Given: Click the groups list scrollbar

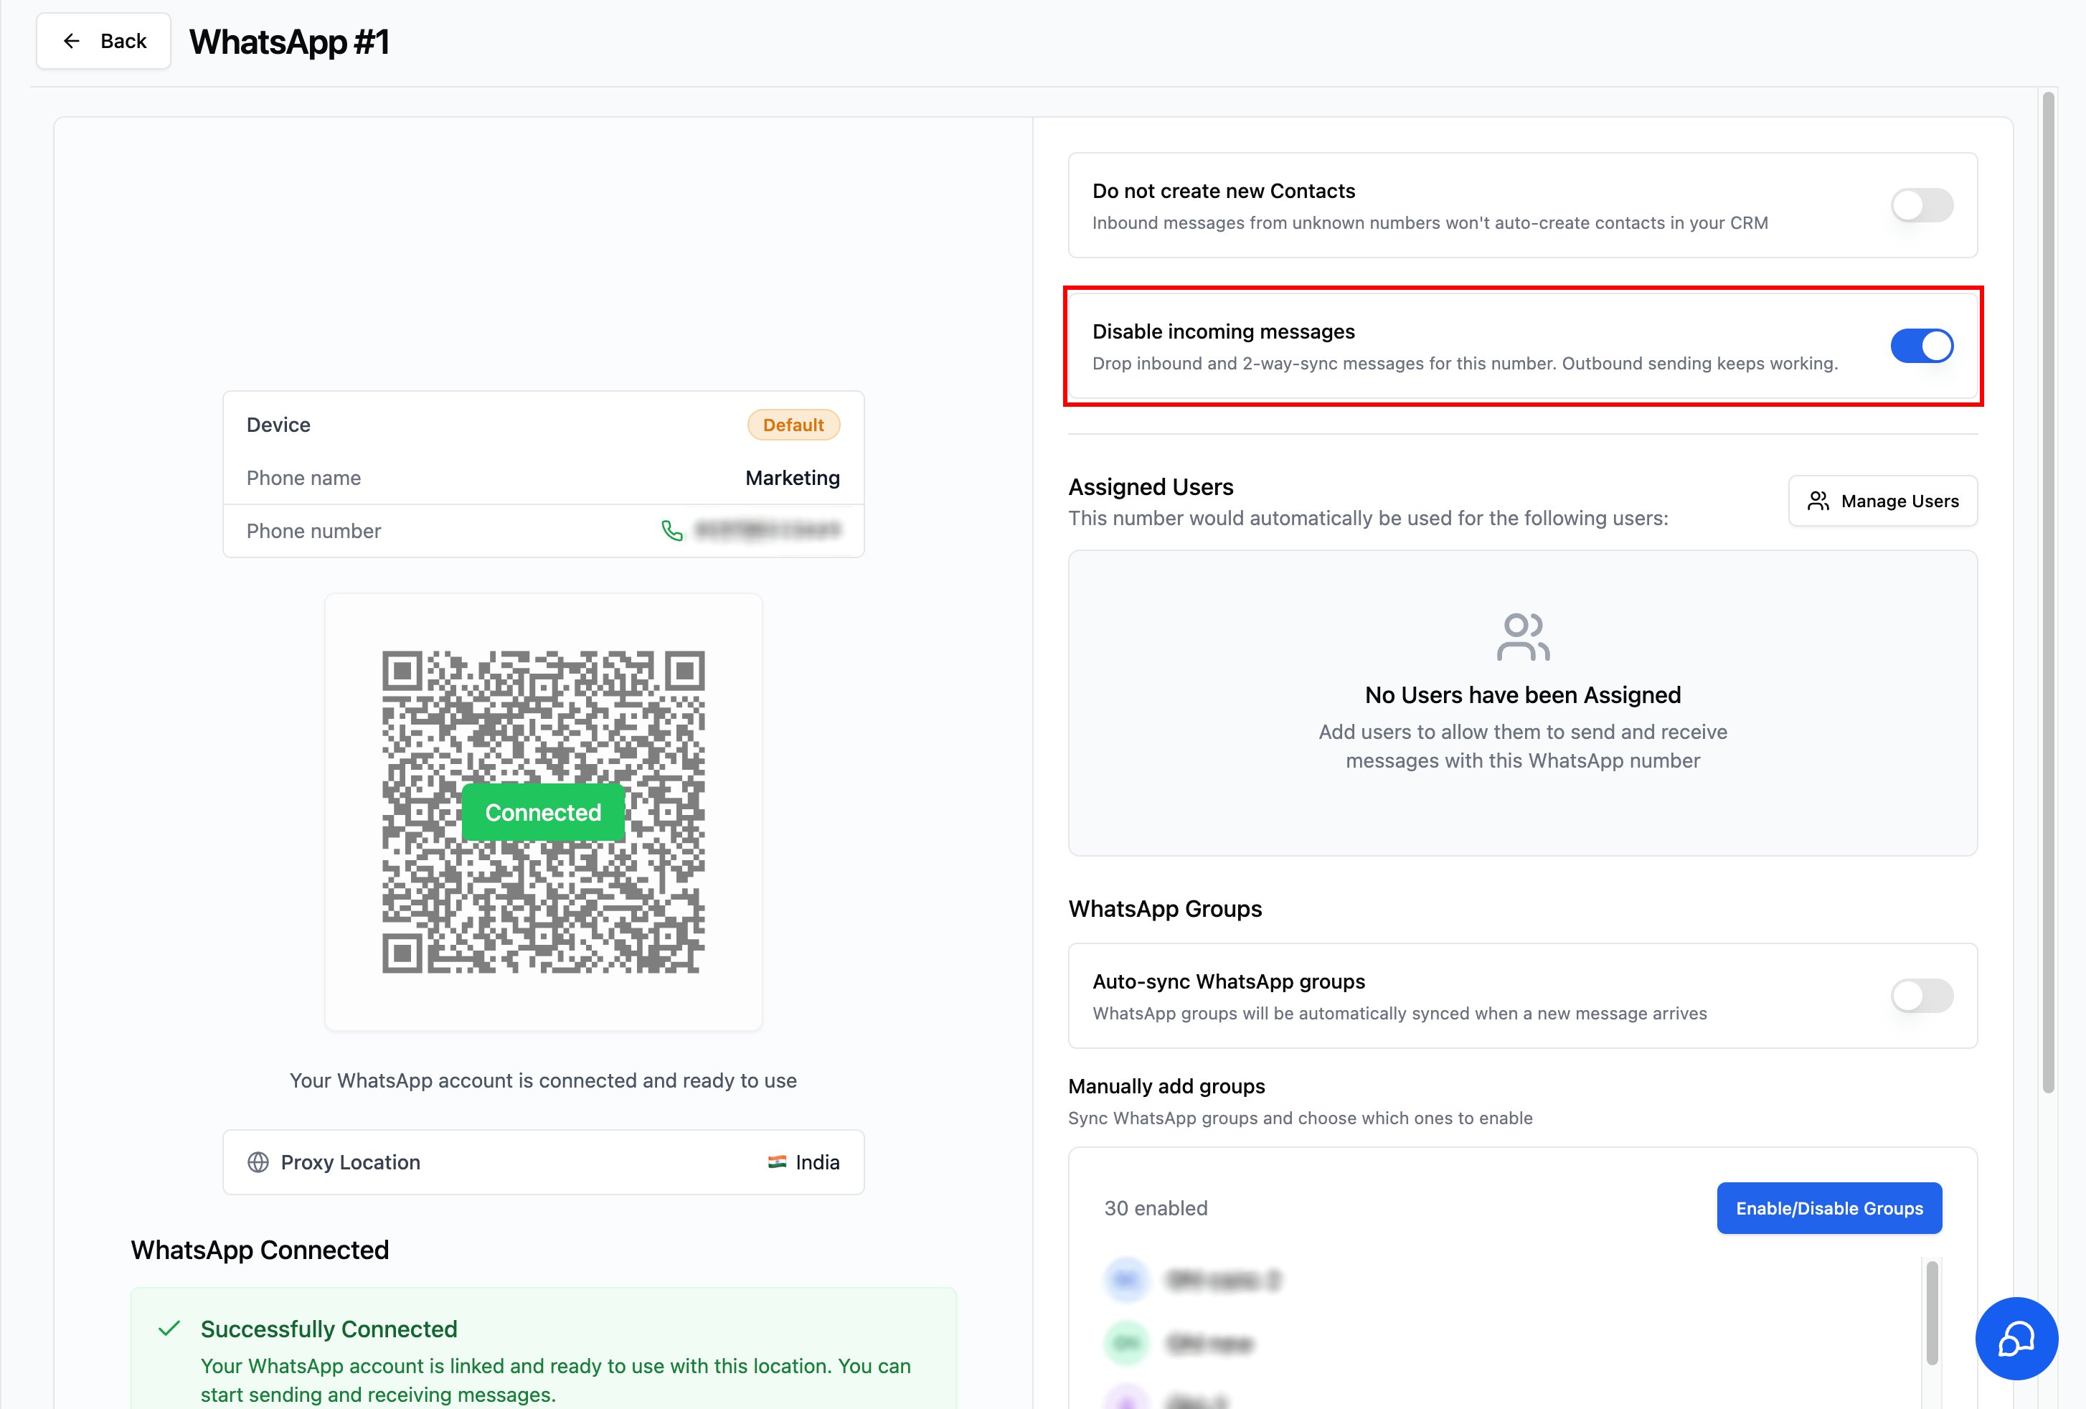Looking at the screenshot, I should [x=1932, y=1312].
